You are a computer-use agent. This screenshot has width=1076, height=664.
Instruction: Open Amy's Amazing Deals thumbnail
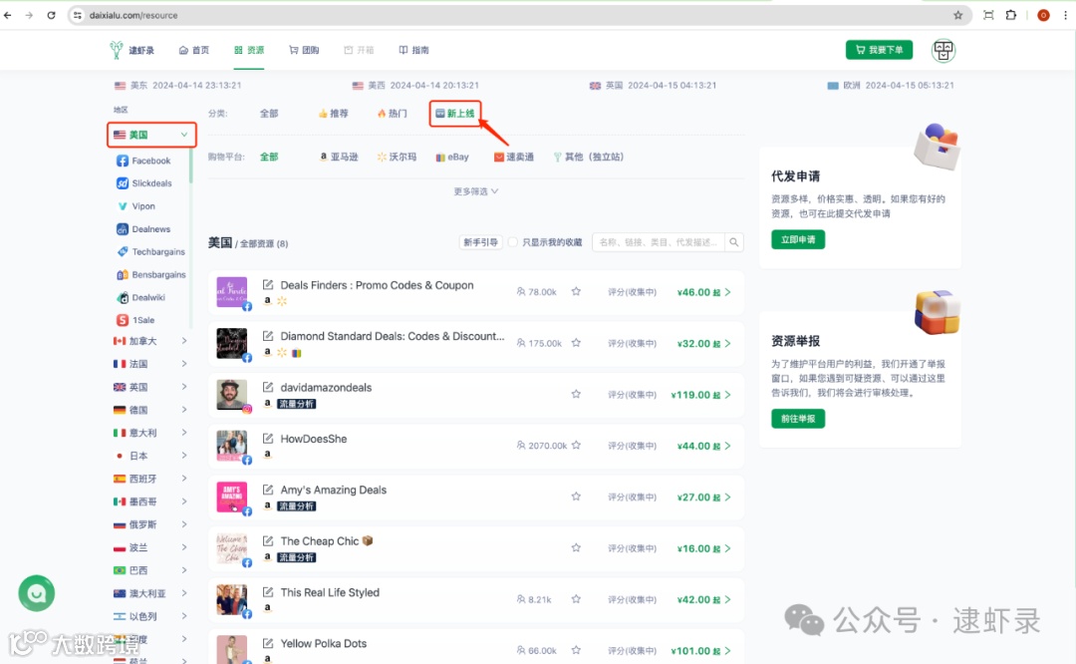tap(232, 498)
